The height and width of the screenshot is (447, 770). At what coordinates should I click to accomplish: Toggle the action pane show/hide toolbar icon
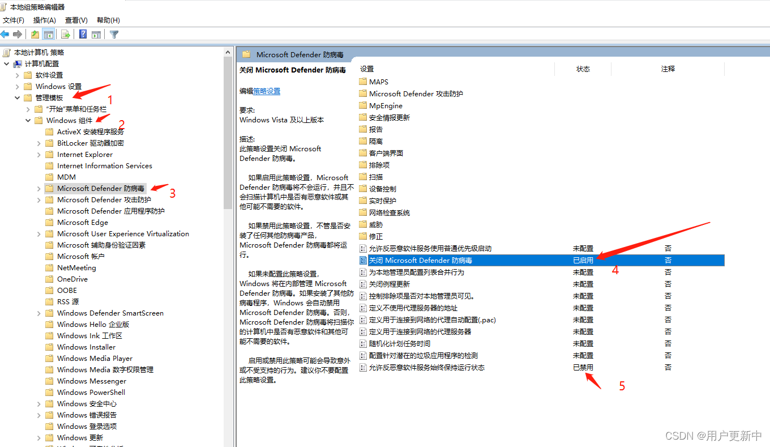tap(96, 34)
